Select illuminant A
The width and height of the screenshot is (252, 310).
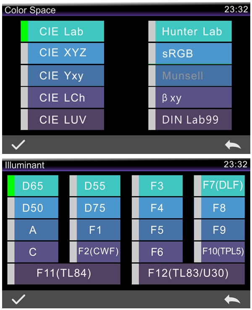[33, 230]
